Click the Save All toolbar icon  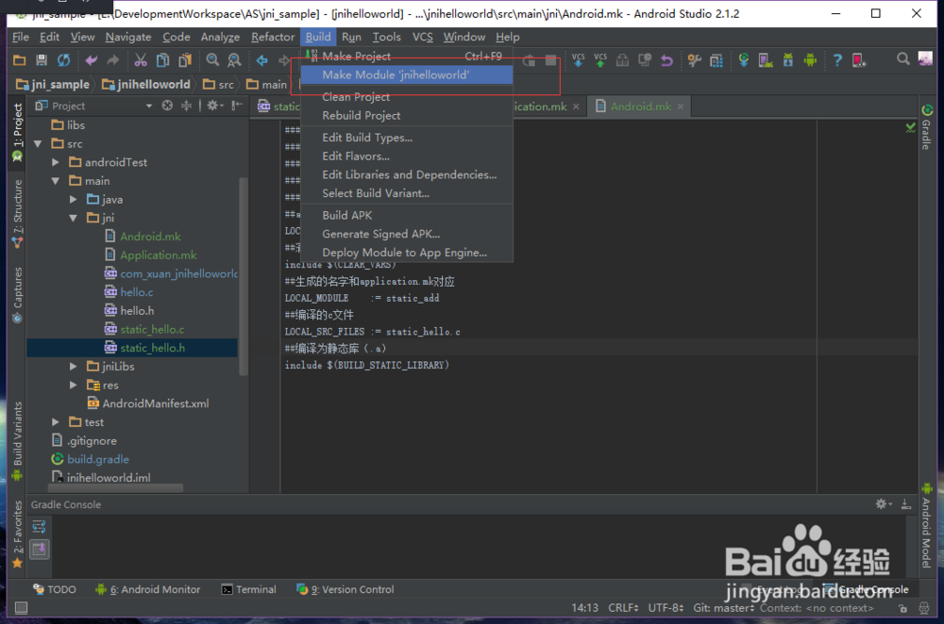tap(41, 60)
